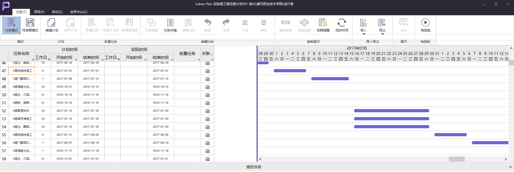Click the Luban Plan app logo
514x172 pixels.
(x=6, y=6)
